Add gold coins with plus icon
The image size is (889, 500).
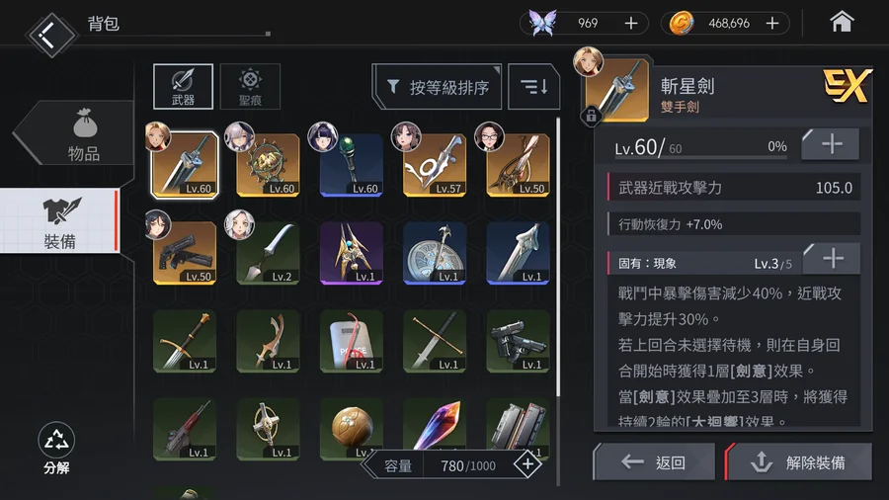pos(772,24)
